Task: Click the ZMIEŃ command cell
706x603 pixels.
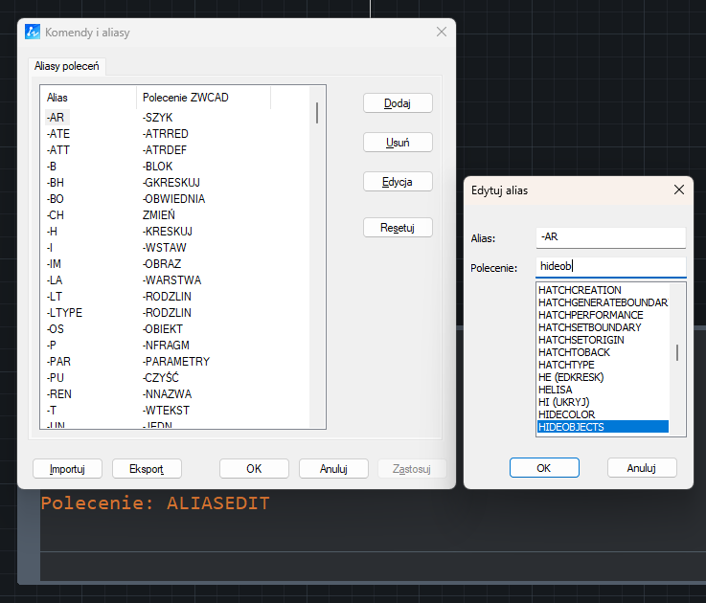Action: pyautogui.click(x=158, y=215)
